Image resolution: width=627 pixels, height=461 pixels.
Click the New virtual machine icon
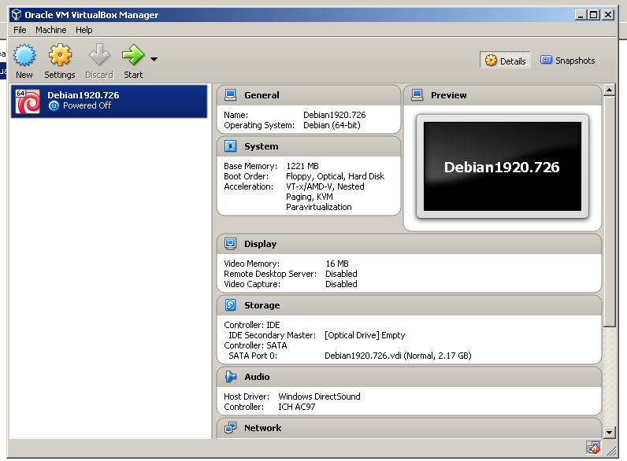[24, 55]
